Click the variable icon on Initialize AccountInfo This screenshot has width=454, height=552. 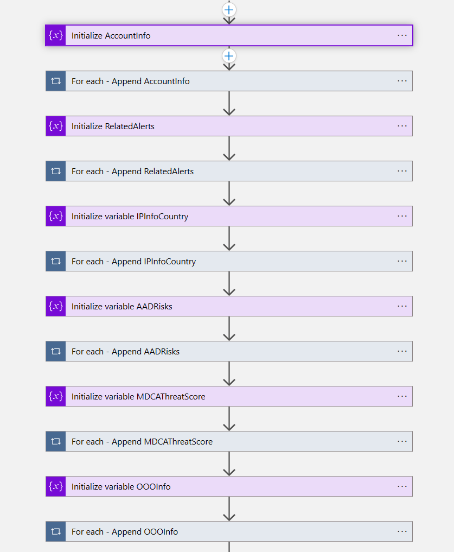56,36
